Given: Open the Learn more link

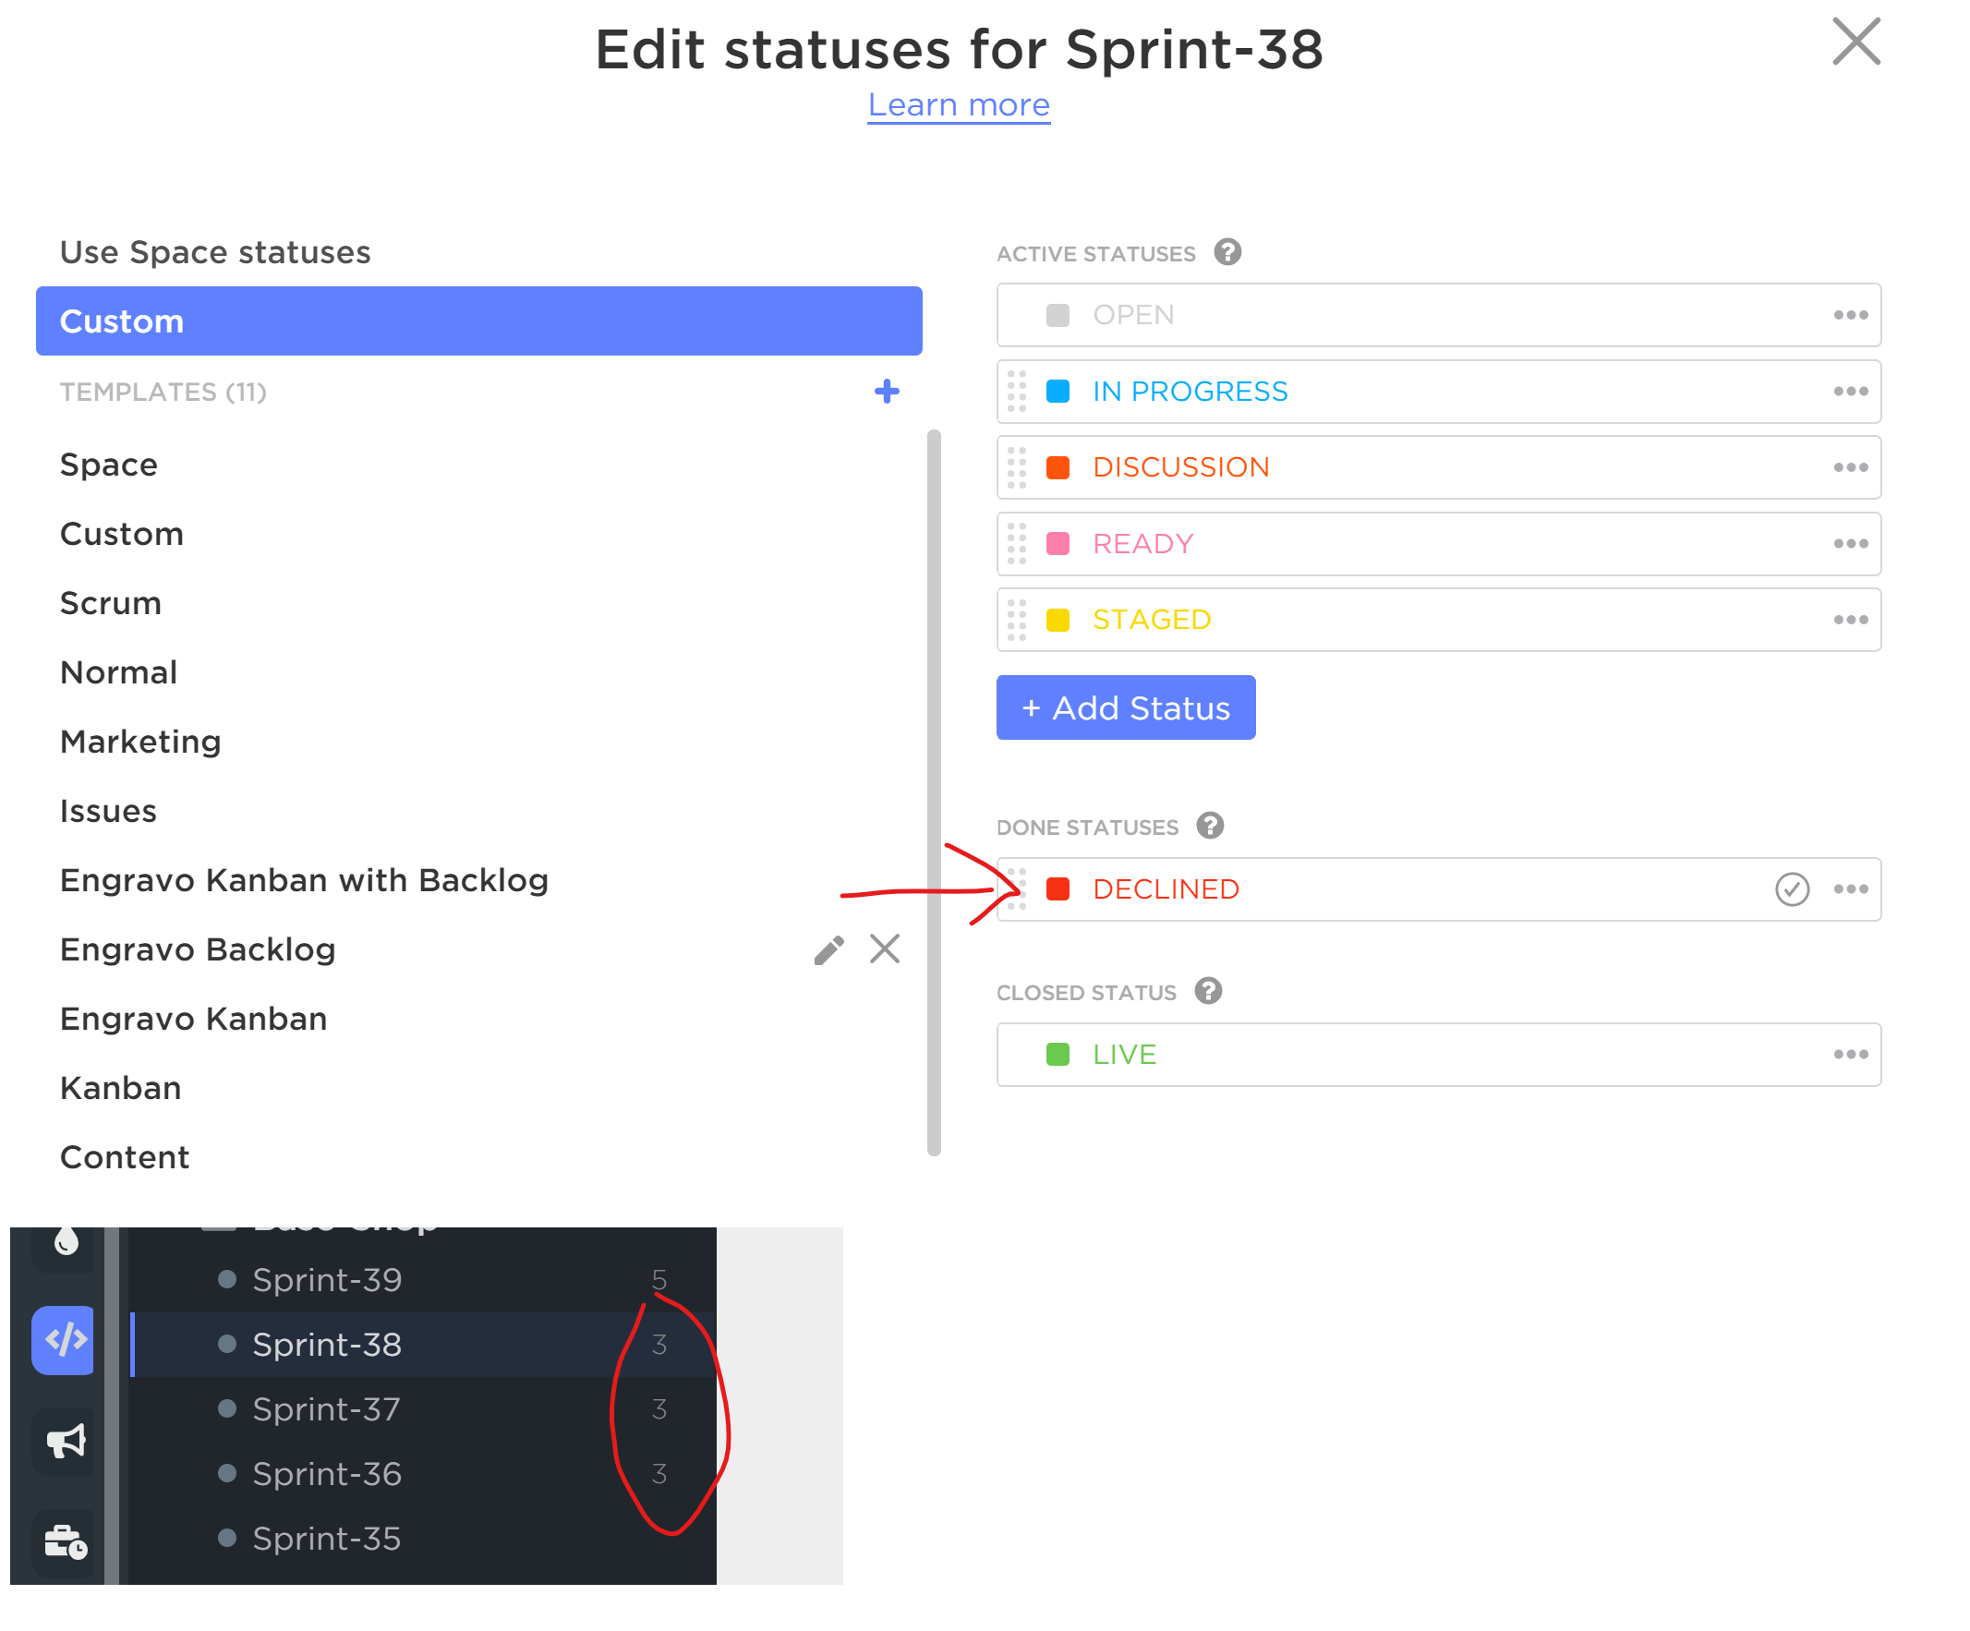Looking at the screenshot, I should (x=958, y=105).
